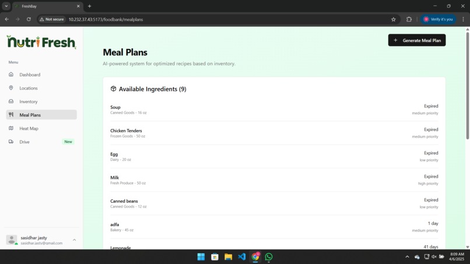Go to Heat Map in the menu

click(x=29, y=128)
